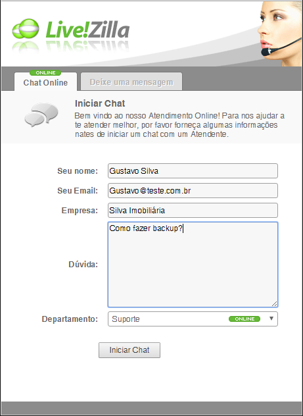
Task: Focus the Seu nome input field
Action: tap(193, 171)
